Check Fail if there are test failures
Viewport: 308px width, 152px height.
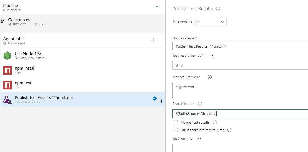tap(176, 130)
